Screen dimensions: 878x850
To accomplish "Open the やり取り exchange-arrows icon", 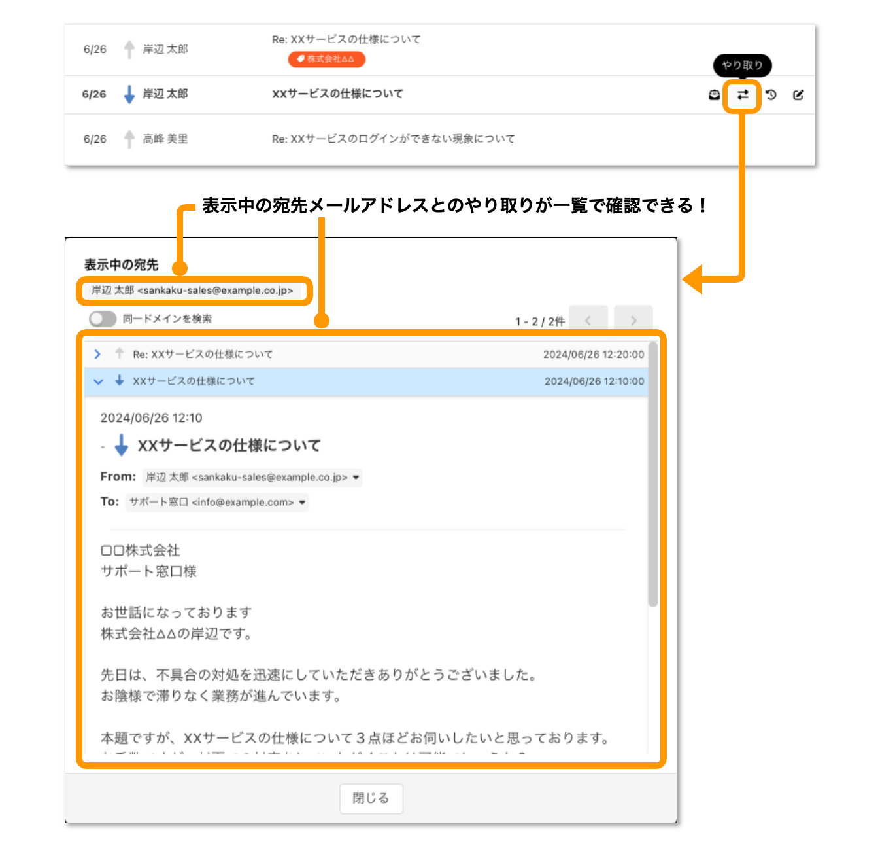I will 743,96.
